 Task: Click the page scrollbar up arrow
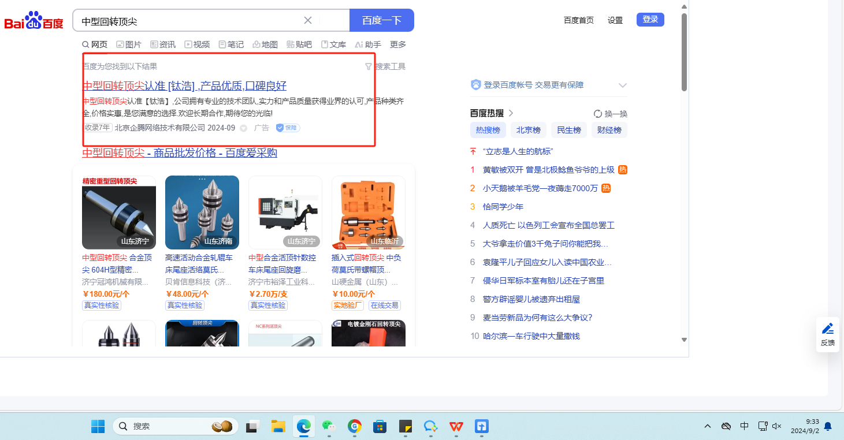[x=684, y=7]
